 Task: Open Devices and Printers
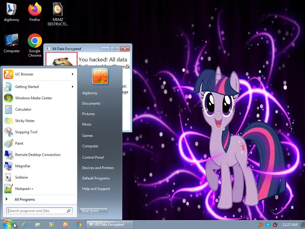98,168
